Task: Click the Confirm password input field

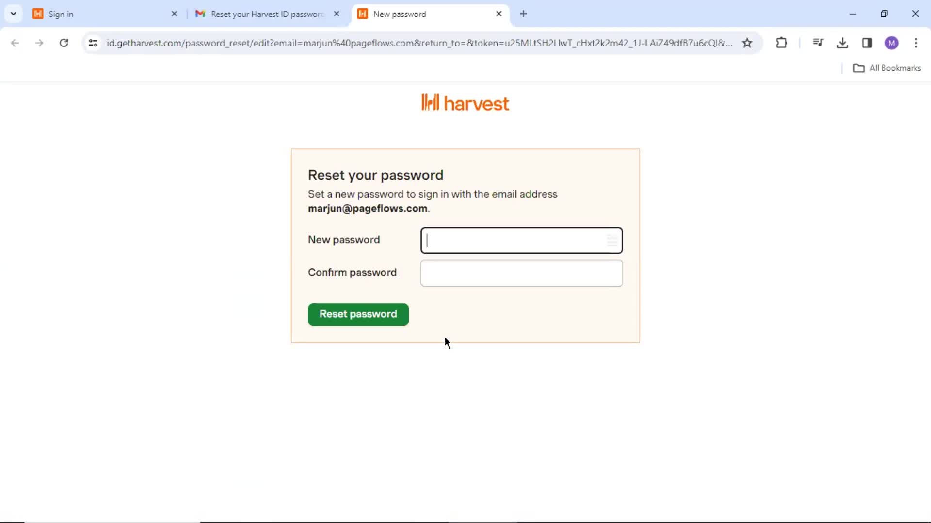Action: pyautogui.click(x=522, y=273)
